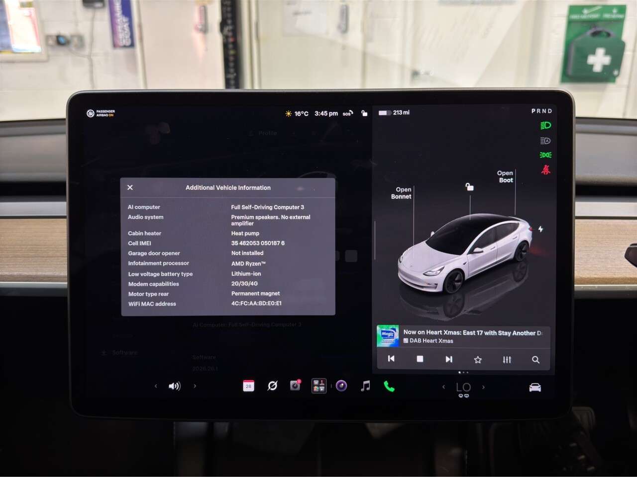Increase volume with the right chevron
Screen dimensions: 637x477
195,386
